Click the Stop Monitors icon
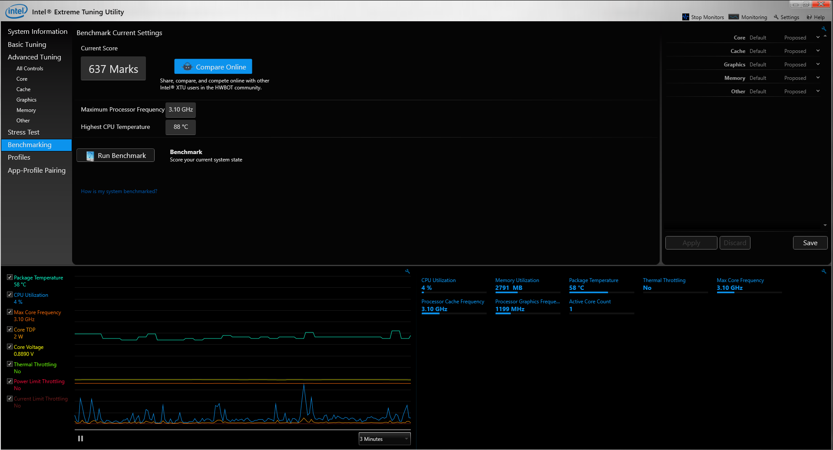 point(686,17)
